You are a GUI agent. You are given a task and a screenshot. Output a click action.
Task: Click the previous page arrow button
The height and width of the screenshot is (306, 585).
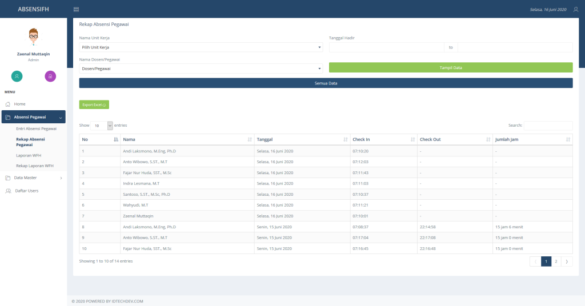pyautogui.click(x=535, y=261)
